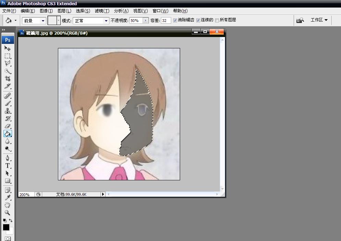Reset to default black and white colors
341x241 pixels.
(4, 220)
